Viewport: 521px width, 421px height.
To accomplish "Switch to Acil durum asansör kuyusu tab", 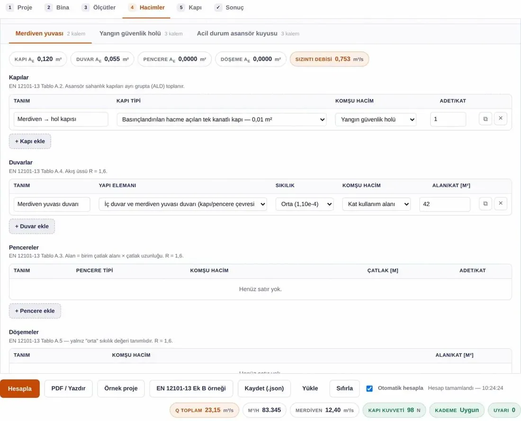I will tap(248, 34).
